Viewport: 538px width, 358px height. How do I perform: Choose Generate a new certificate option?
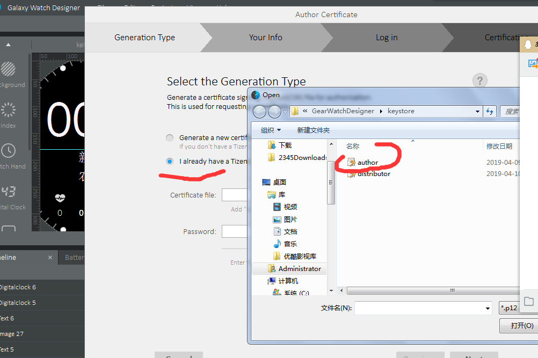(x=170, y=138)
